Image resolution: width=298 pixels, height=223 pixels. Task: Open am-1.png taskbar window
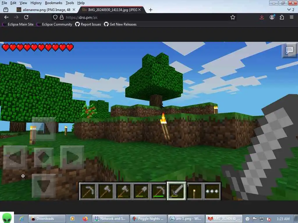[186, 219]
